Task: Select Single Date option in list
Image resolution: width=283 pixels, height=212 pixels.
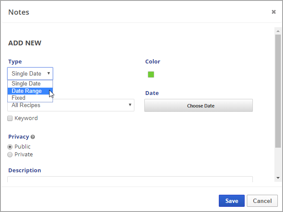Action: (26, 84)
